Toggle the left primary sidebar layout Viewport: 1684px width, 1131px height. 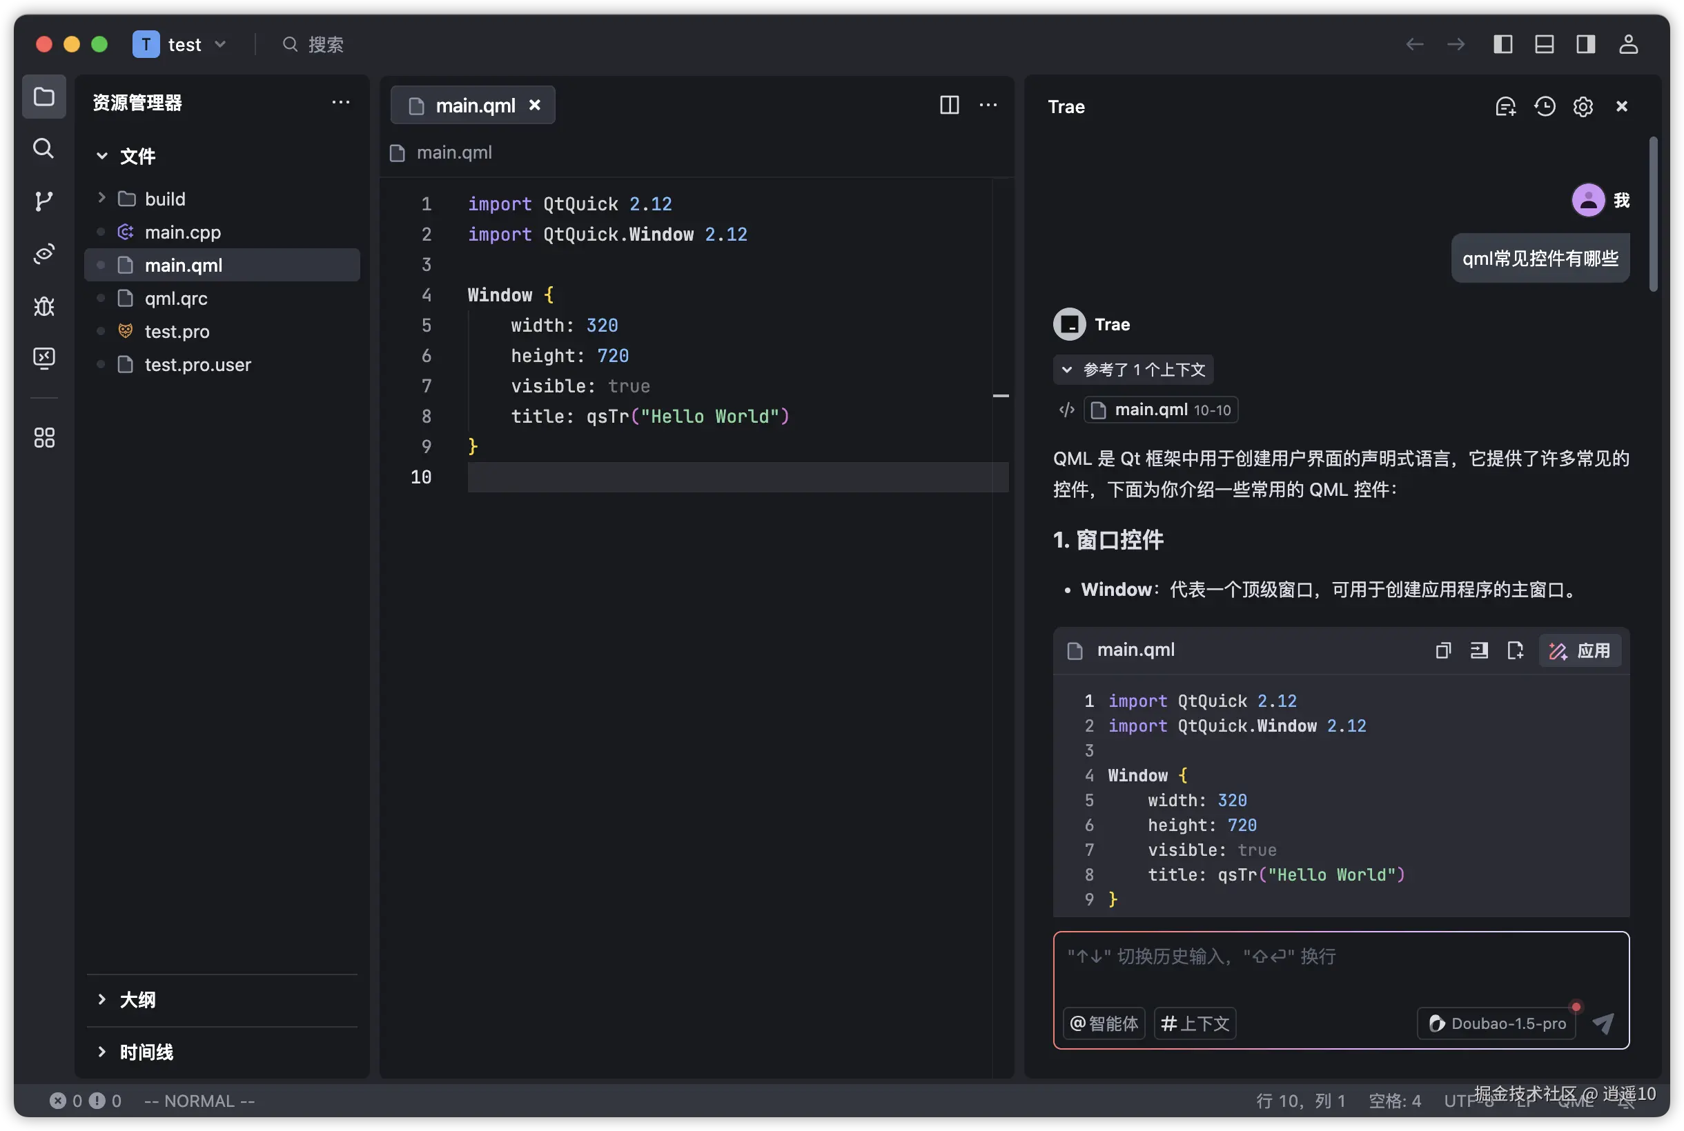[x=1502, y=45]
